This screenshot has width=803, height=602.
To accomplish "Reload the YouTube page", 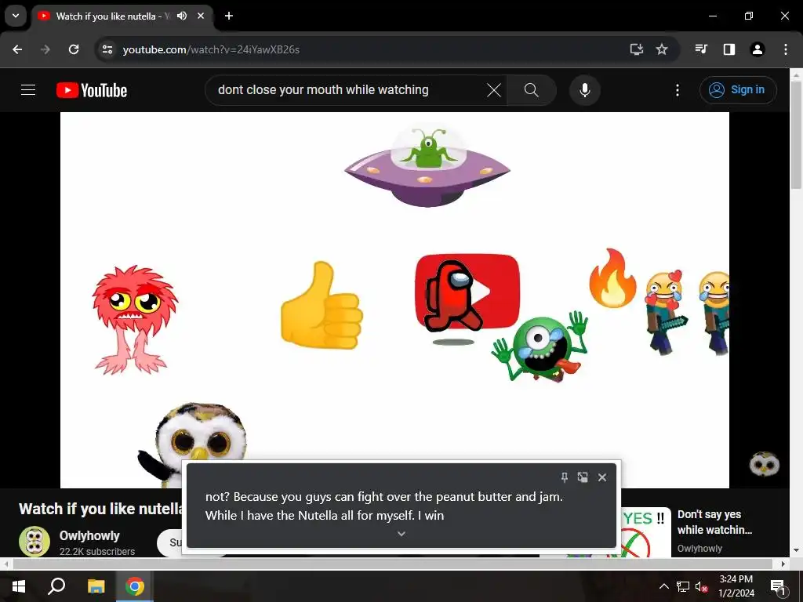I will [74, 49].
